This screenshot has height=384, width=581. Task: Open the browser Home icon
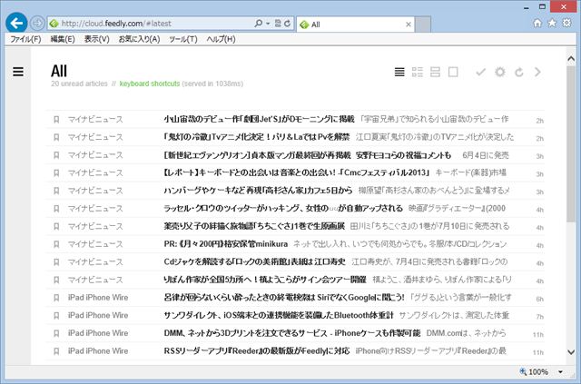(537, 23)
